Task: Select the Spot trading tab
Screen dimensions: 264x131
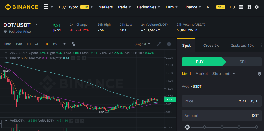Action: coord(186,45)
